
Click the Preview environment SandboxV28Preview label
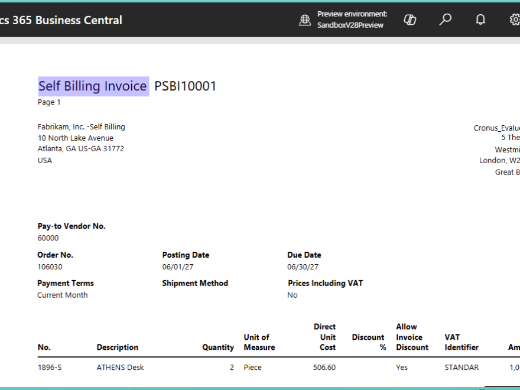pyautogui.click(x=352, y=19)
